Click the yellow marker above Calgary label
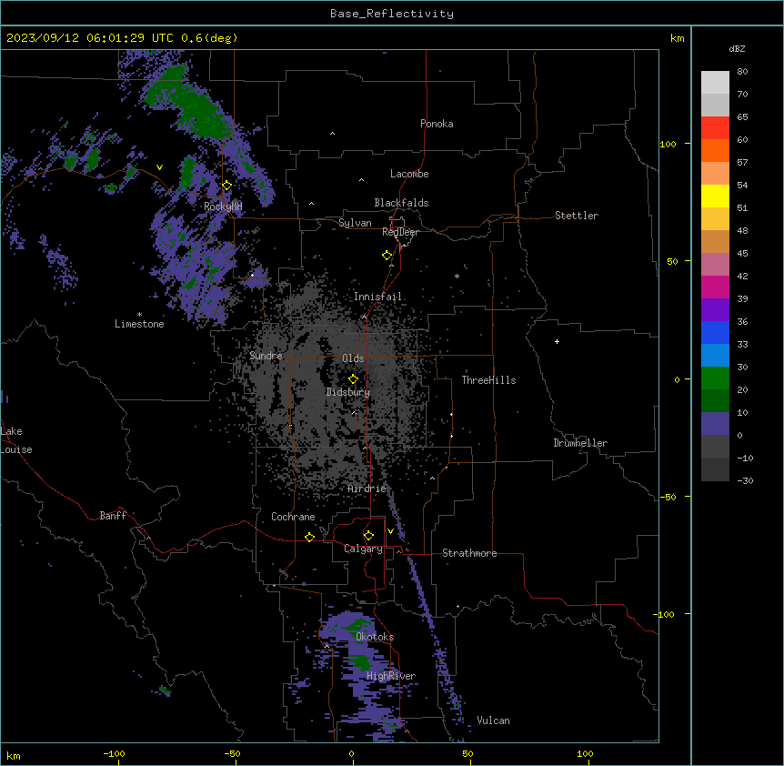784x766 pixels. (x=368, y=536)
